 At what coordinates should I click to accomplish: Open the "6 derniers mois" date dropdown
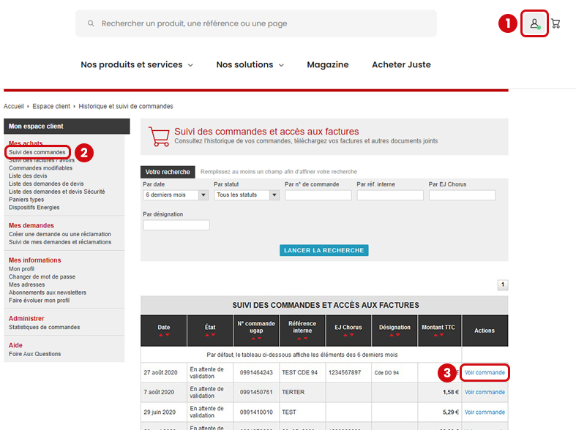coord(176,195)
